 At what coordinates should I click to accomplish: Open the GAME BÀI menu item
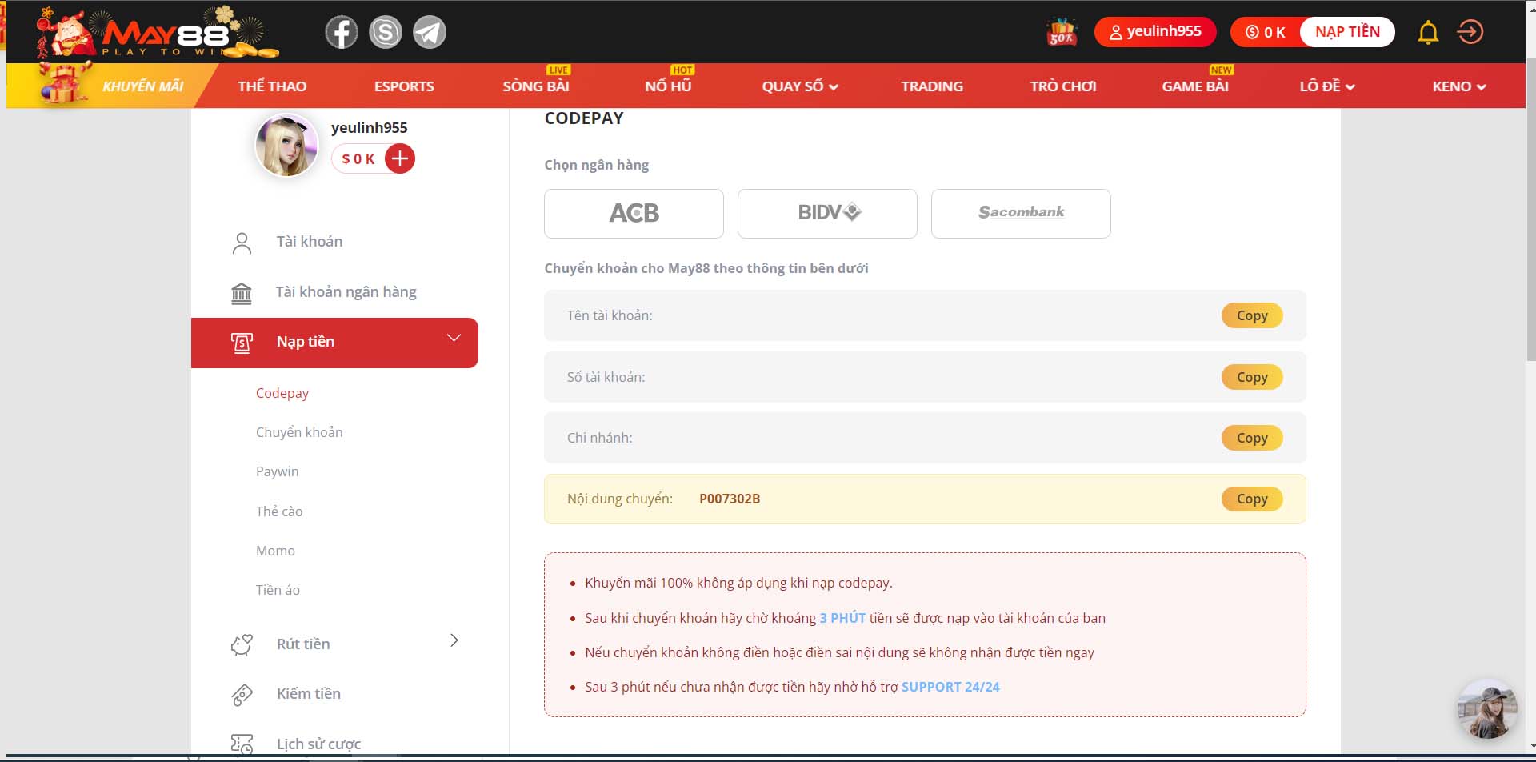tap(1195, 86)
